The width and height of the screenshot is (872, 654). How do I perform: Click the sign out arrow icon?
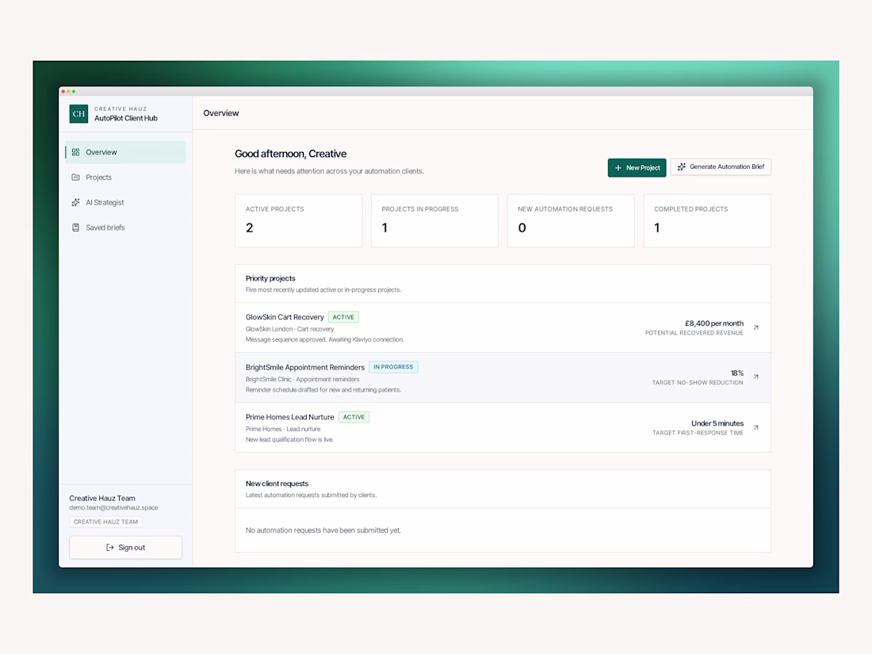coord(110,548)
